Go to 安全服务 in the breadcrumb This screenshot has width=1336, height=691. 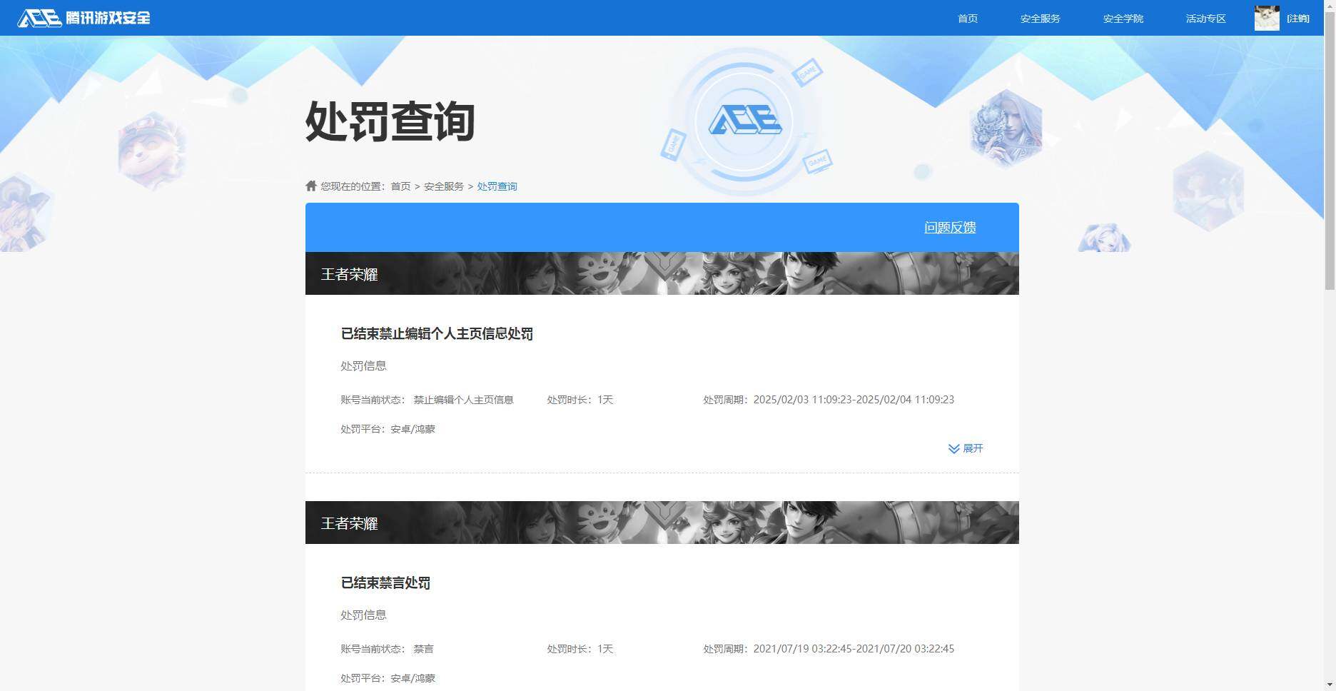(x=444, y=186)
